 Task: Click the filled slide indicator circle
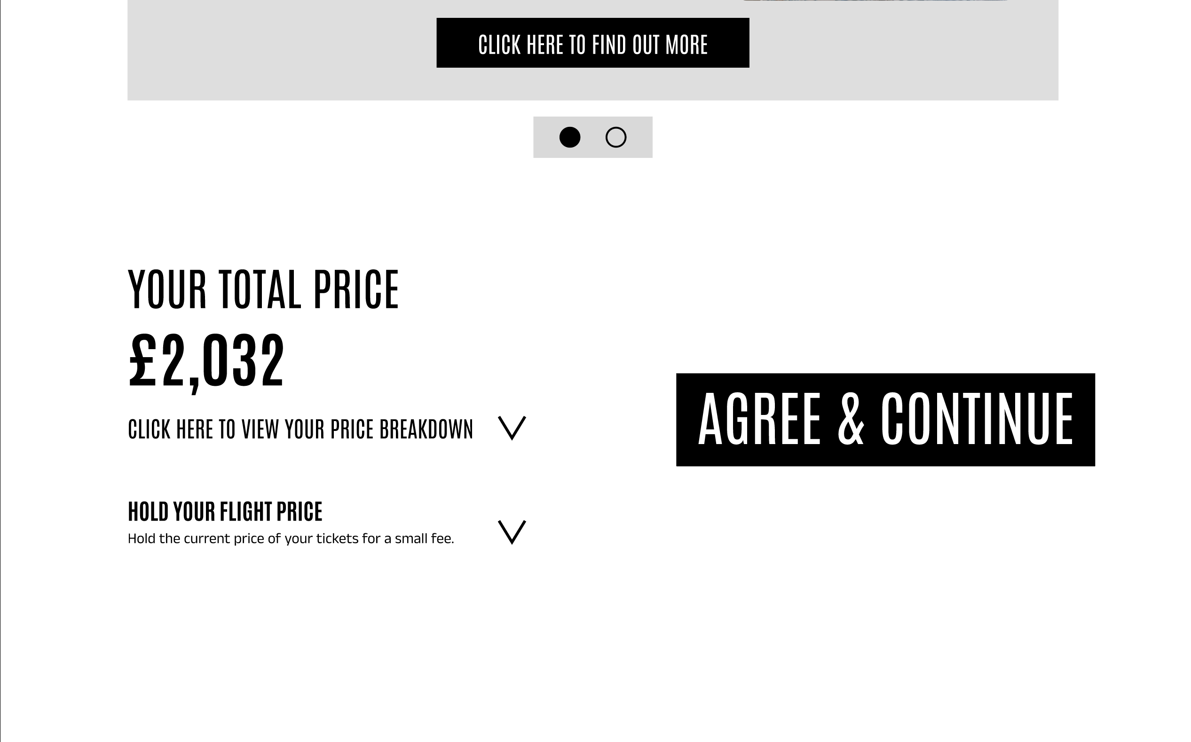tap(569, 138)
